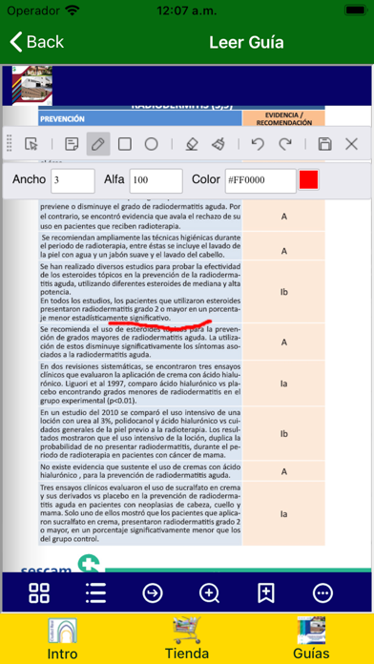374x664 pixels.
Task: Save annotations with the floppy disk icon
Action: [x=325, y=144]
